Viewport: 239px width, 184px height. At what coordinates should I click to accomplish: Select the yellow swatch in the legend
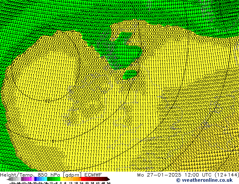[64, 179]
